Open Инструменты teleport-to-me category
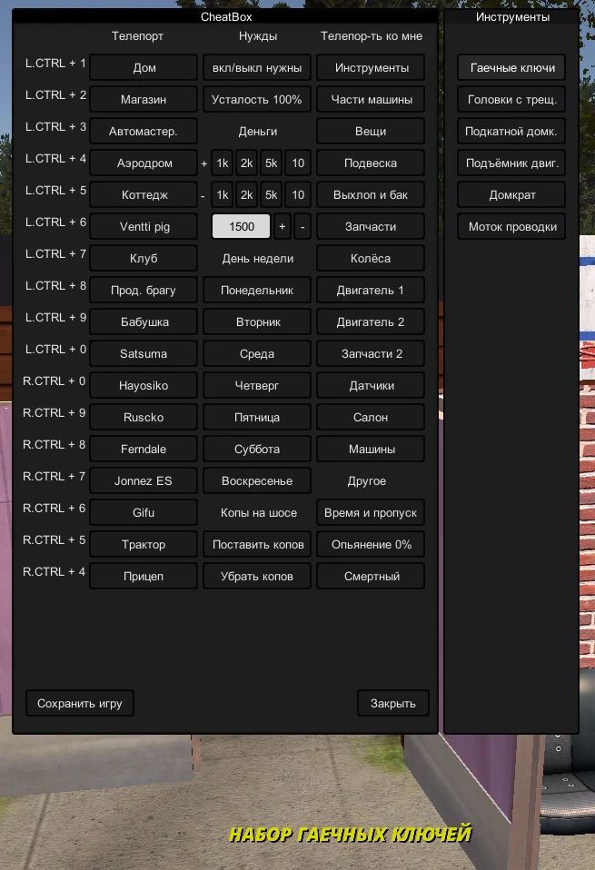 [x=371, y=68]
